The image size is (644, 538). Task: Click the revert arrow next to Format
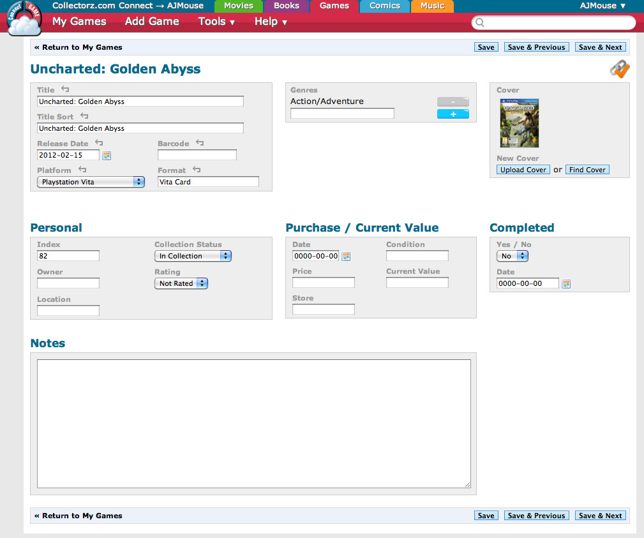click(197, 169)
